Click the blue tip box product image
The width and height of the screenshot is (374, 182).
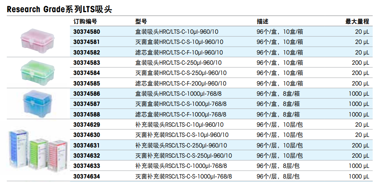(x=37, y=103)
